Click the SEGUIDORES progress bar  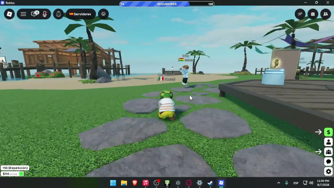[x=167, y=4]
